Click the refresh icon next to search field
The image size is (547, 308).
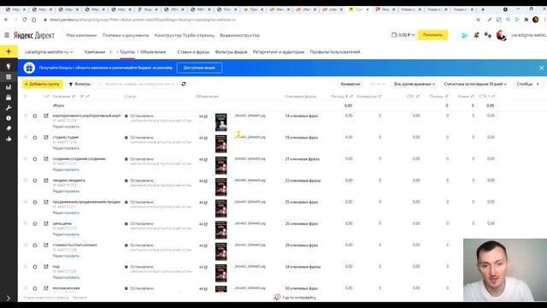point(184,84)
